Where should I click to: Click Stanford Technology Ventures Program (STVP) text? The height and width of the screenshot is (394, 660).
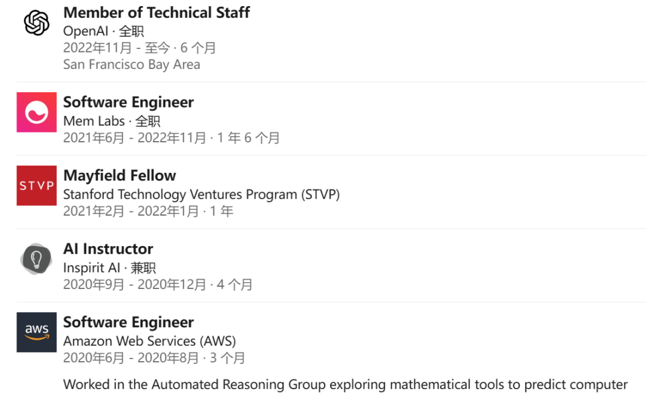(202, 194)
